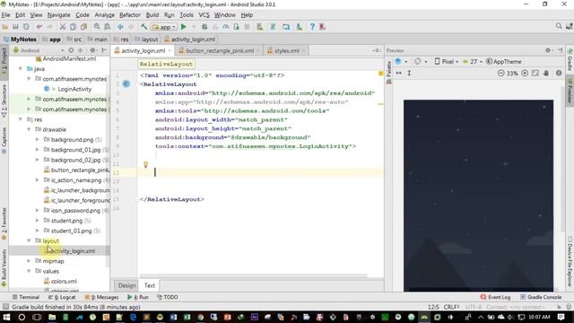Click the navigate Back arrow icon
This screenshot has height=323, width=574.
click(120, 27)
